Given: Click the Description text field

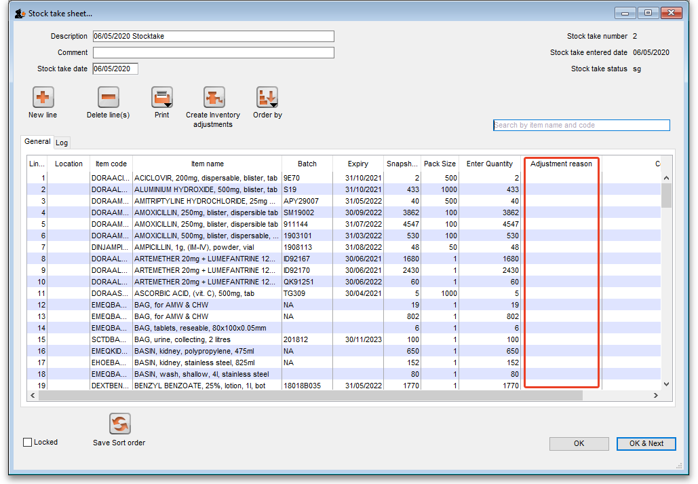Looking at the screenshot, I should (x=214, y=37).
